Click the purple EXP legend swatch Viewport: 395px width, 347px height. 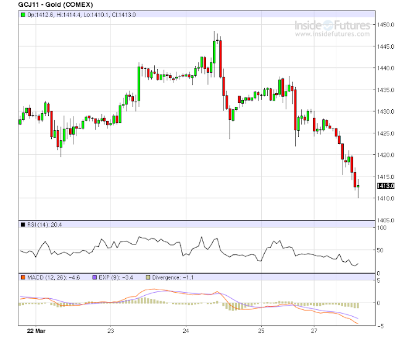click(94, 277)
